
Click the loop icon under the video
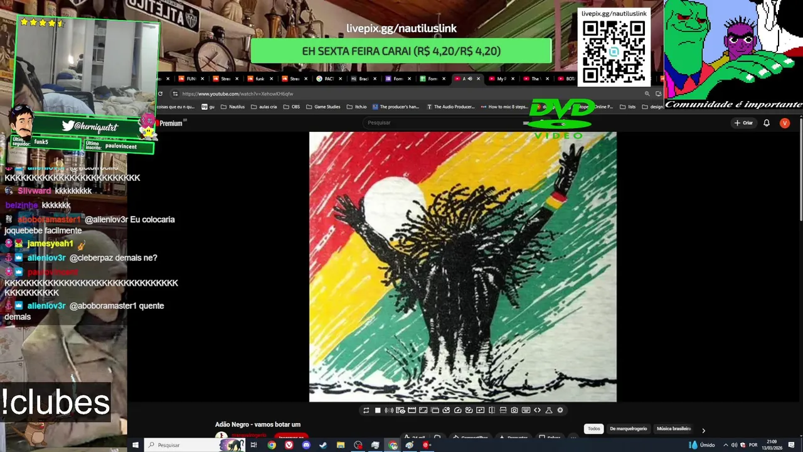(x=366, y=410)
